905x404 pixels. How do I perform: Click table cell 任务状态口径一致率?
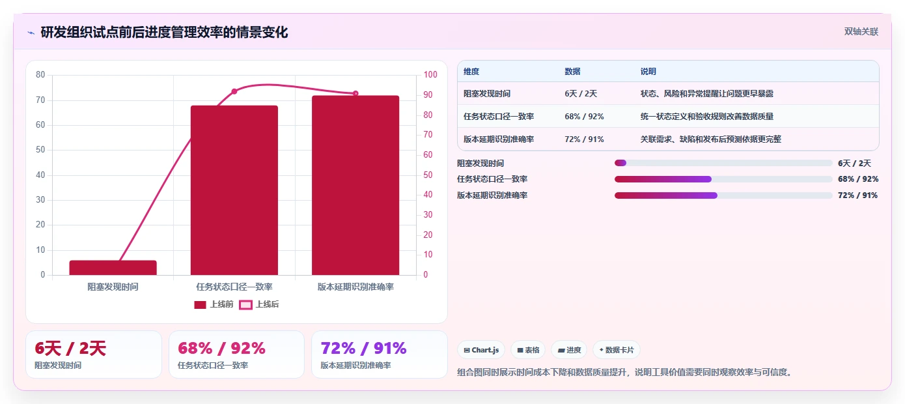499,117
